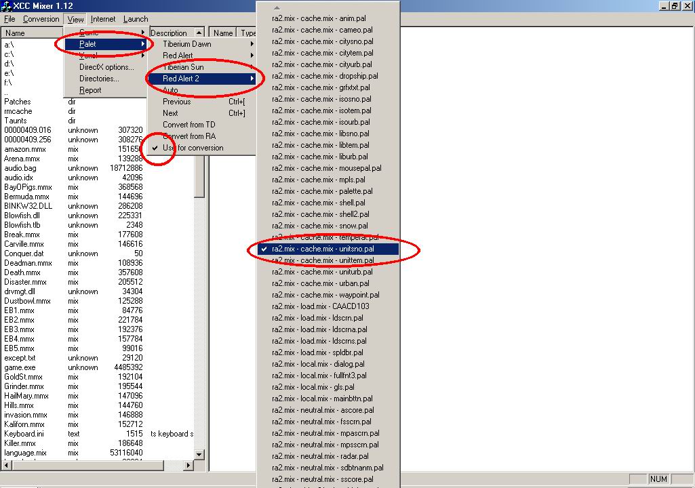Click the file list's vertical scroll-down arrow
Screen dimensions: 695x488
pyautogui.click(x=199, y=454)
